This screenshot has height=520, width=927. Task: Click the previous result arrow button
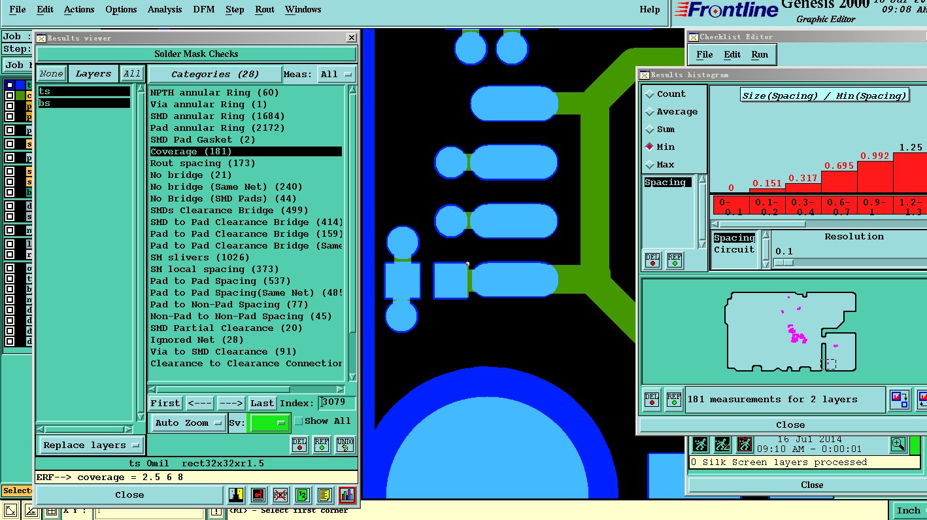click(199, 403)
